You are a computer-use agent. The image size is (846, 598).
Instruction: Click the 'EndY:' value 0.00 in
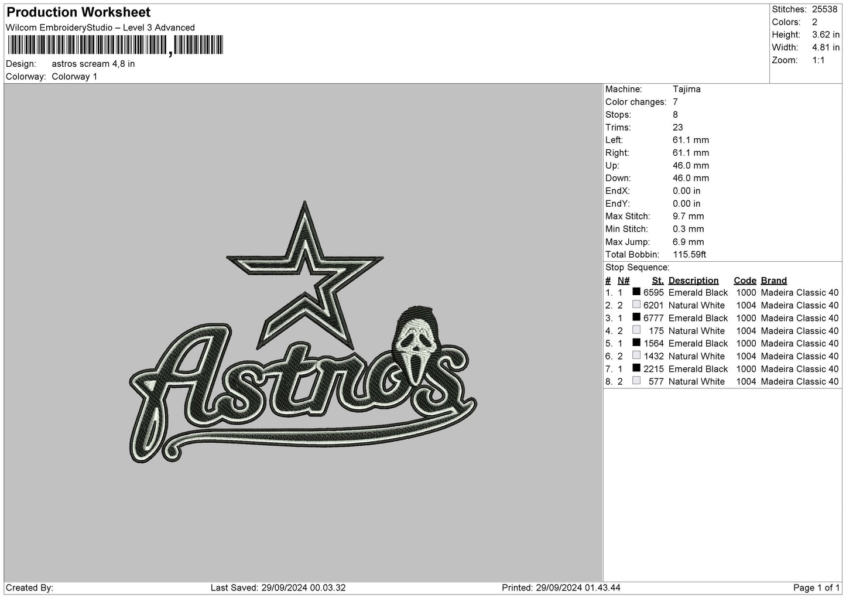(687, 204)
